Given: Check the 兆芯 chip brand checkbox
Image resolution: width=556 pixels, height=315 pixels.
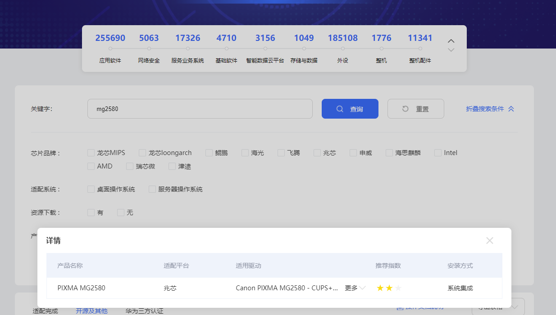Looking at the screenshot, I should coord(317,153).
